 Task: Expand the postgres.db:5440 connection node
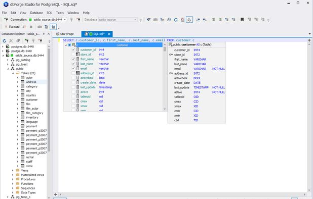click(3, 46)
